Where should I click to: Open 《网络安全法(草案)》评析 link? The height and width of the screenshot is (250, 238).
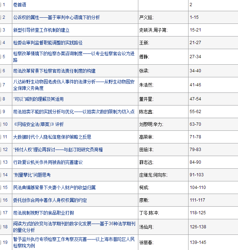point(38,124)
